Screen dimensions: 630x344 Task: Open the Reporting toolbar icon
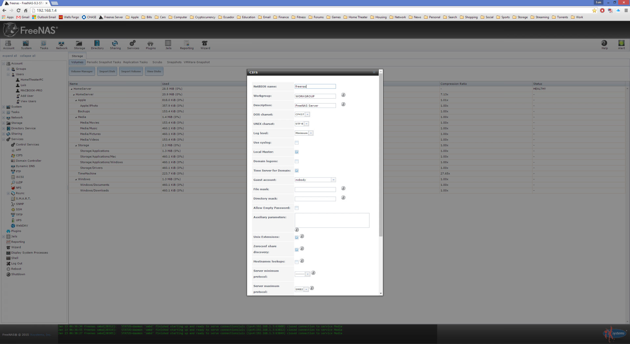pyautogui.click(x=187, y=45)
